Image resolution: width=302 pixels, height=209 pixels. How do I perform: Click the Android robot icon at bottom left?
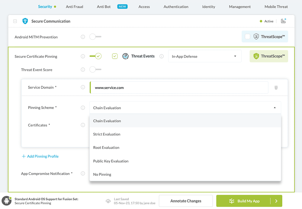[6, 201]
